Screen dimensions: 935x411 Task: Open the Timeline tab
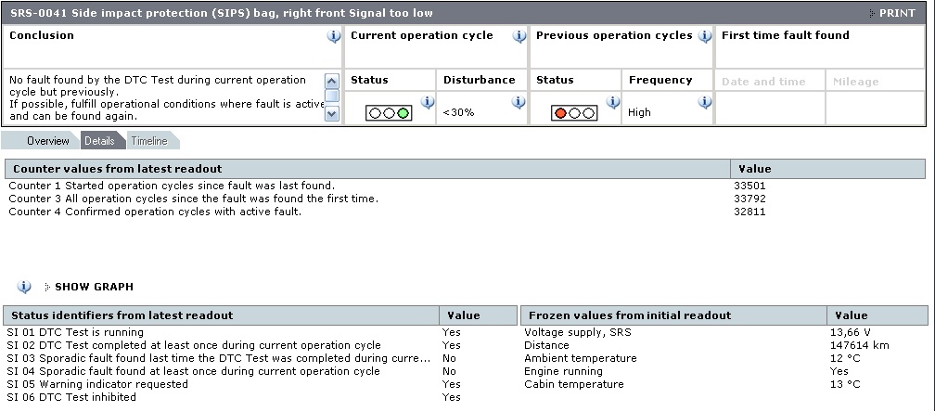coord(148,141)
